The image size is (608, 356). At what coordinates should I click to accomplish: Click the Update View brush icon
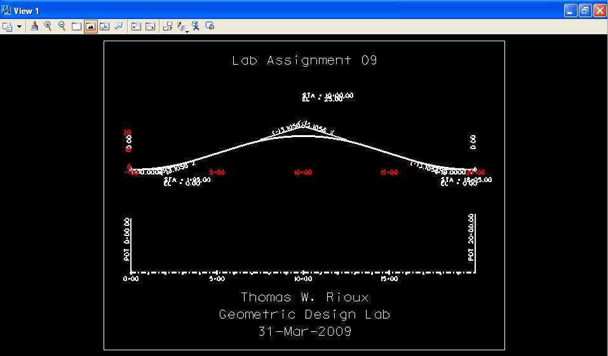click(x=35, y=27)
